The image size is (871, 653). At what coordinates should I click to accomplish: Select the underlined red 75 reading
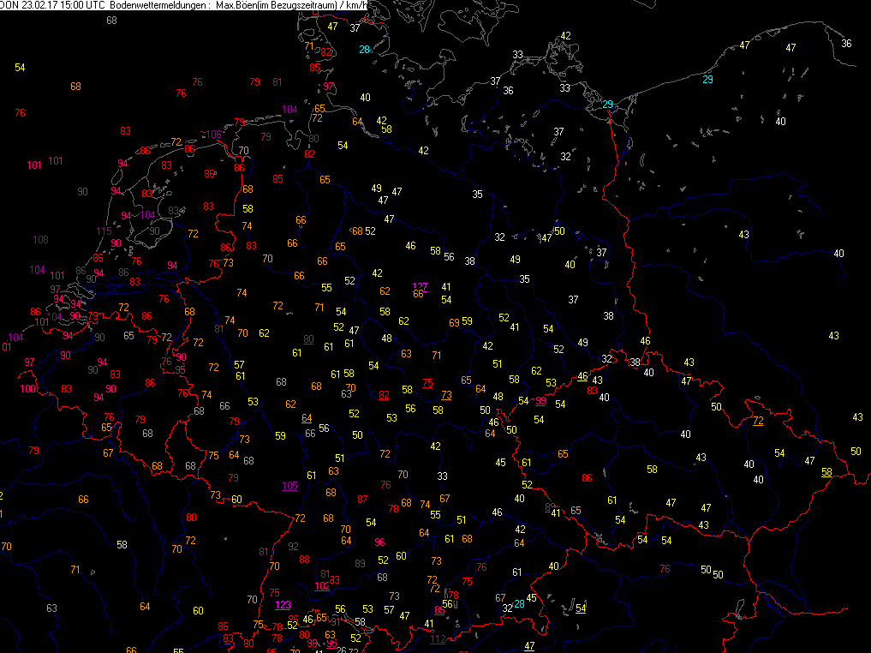point(427,383)
